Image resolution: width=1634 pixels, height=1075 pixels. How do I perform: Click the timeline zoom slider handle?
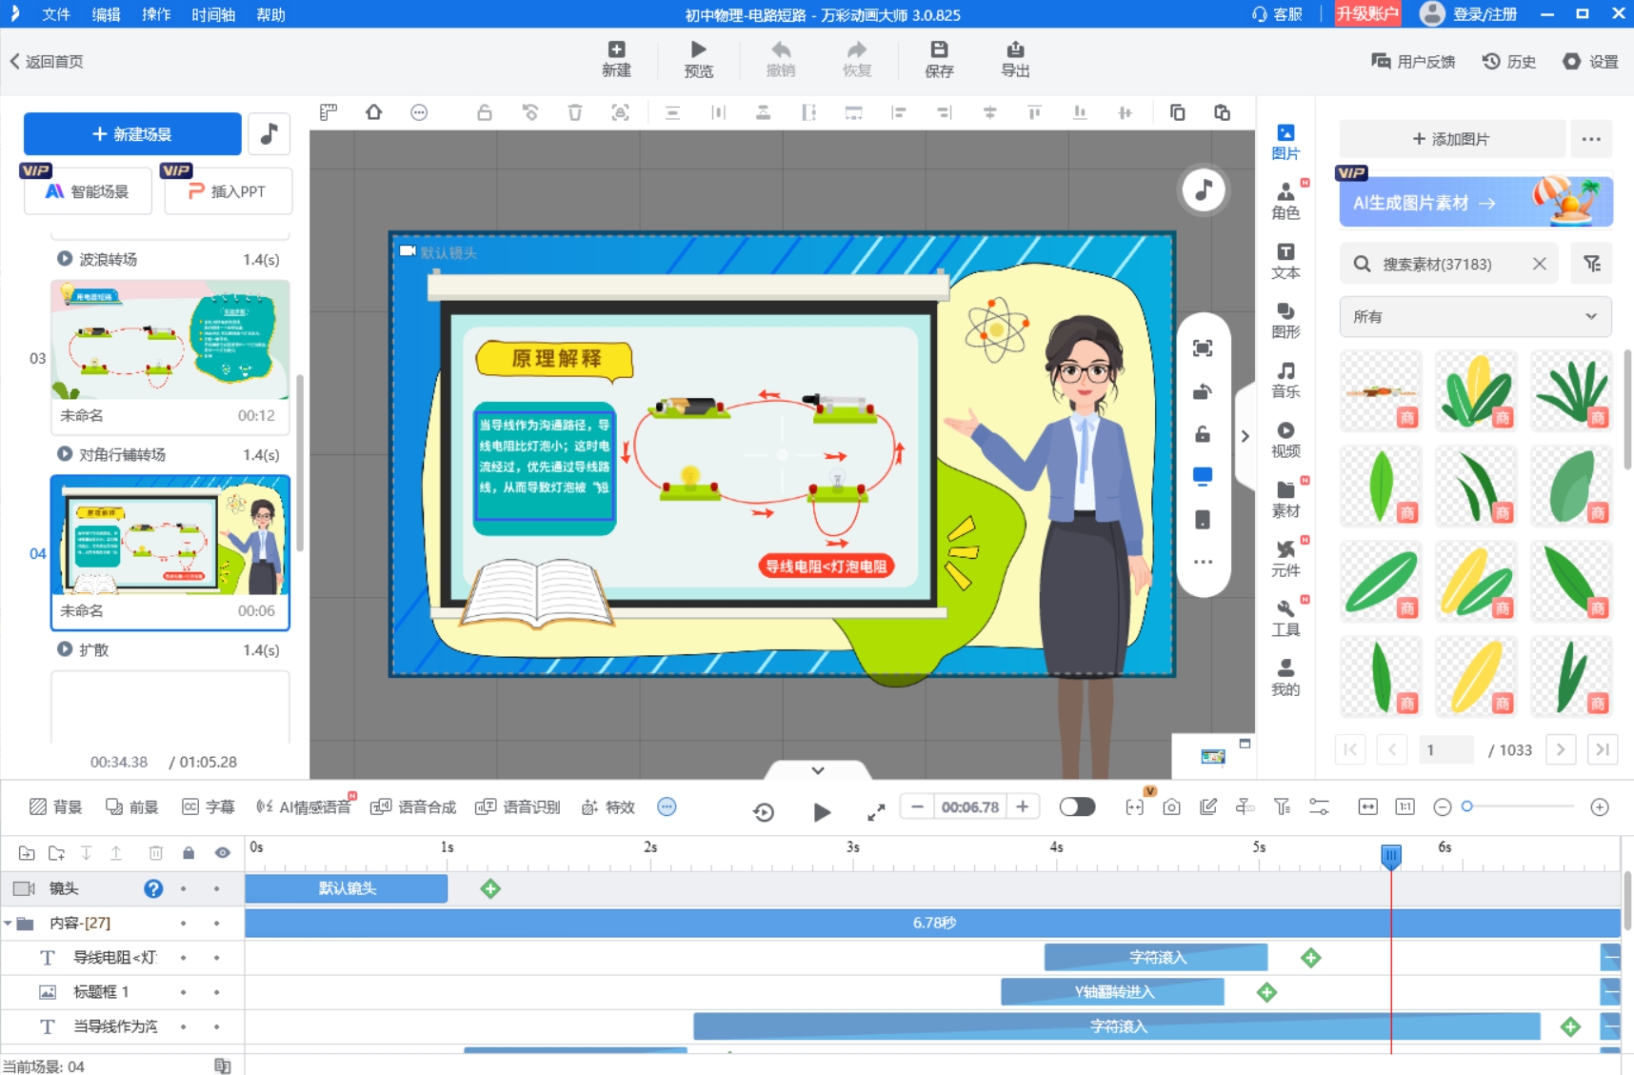(x=1467, y=806)
